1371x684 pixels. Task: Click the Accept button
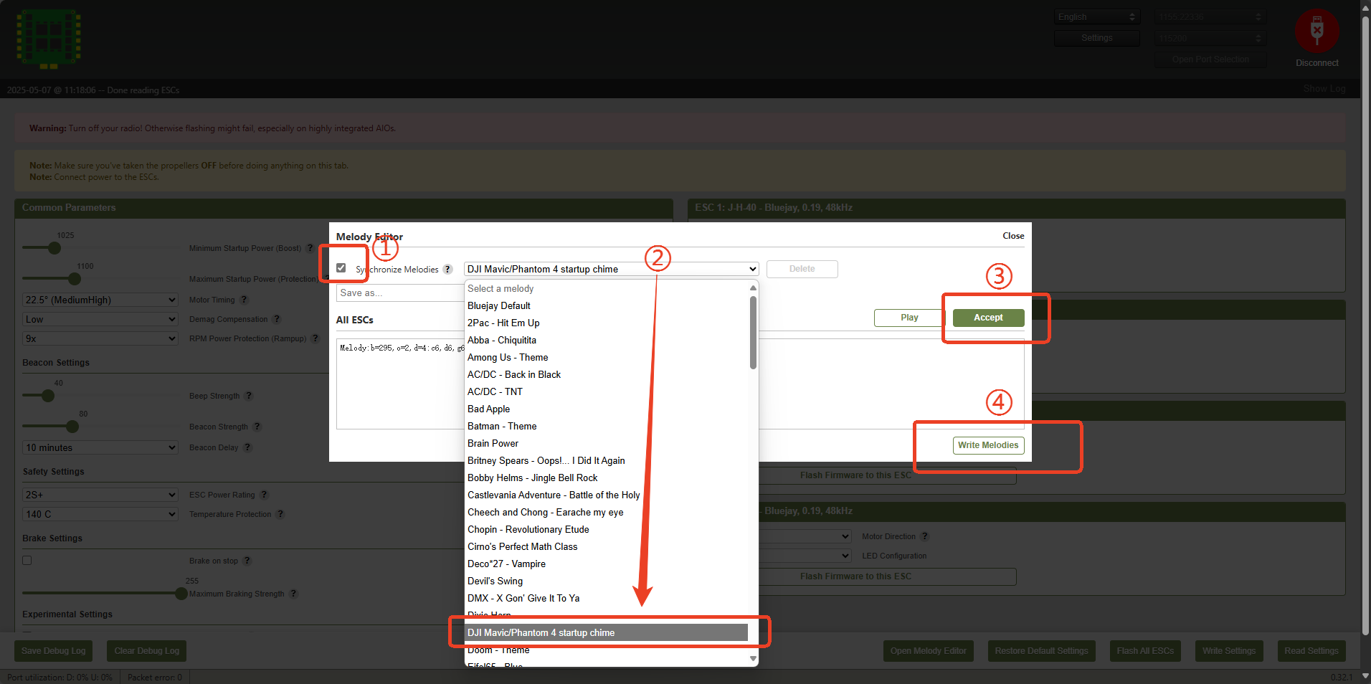click(988, 318)
